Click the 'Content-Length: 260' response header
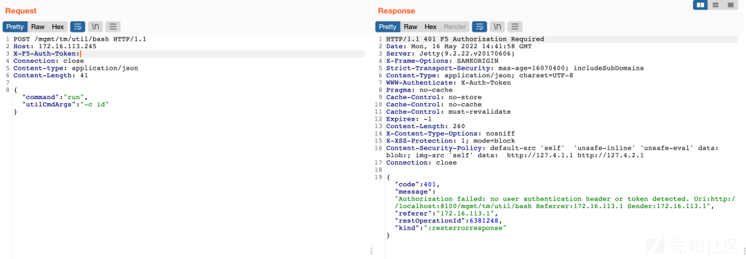The height and width of the screenshot is (259, 746). point(425,126)
